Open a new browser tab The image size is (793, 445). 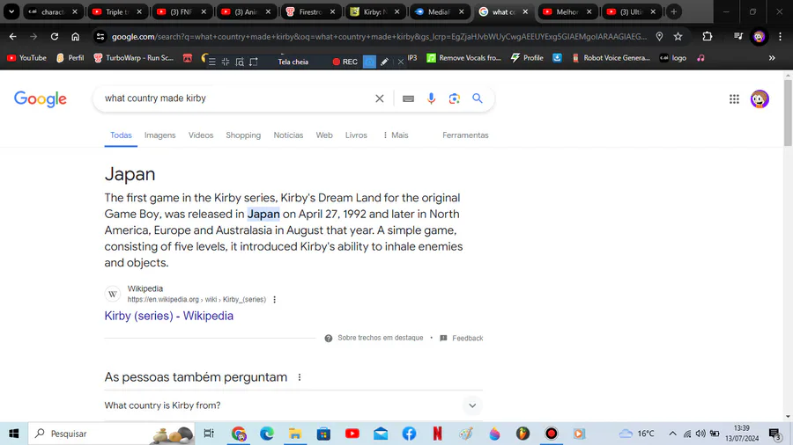click(x=674, y=11)
